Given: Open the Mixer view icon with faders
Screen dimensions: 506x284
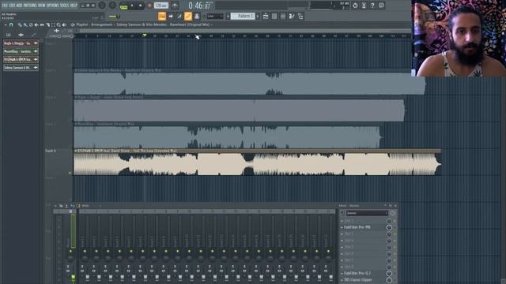Looking at the screenshot, I should tap(283, 16).
